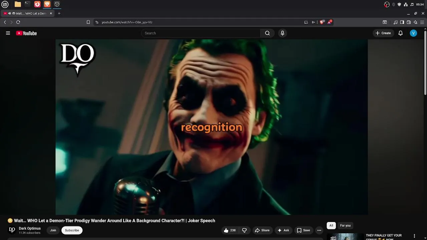Click the magnifier search button
The height and width of the screenshot is (240, 427).
[x=267, y=33]
